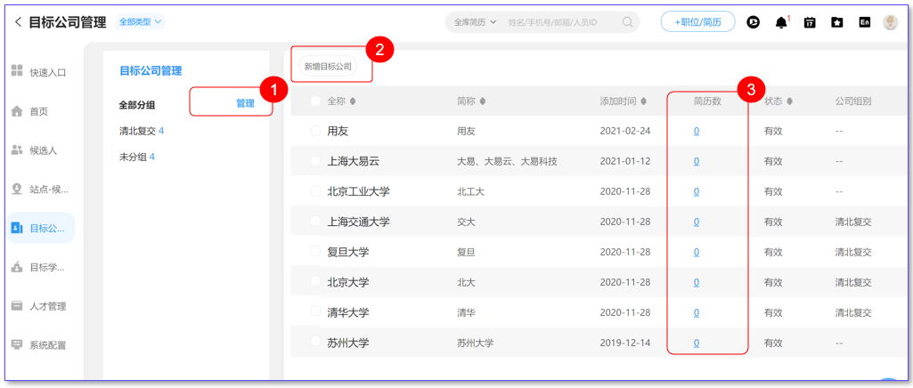
Task: Check the 上海大易云 row checkbox
Action: tap(315, 160)
